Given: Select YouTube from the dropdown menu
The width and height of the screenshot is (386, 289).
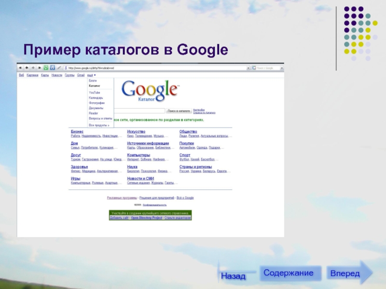Looking at the screenshot, I should coord(95,92).
